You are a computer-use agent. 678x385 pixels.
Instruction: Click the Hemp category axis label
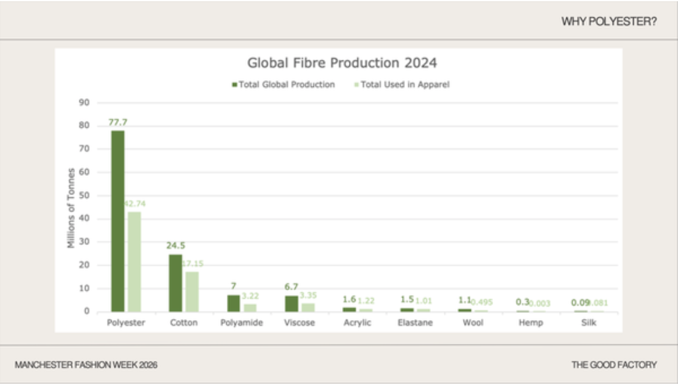[x=531, y=323]
